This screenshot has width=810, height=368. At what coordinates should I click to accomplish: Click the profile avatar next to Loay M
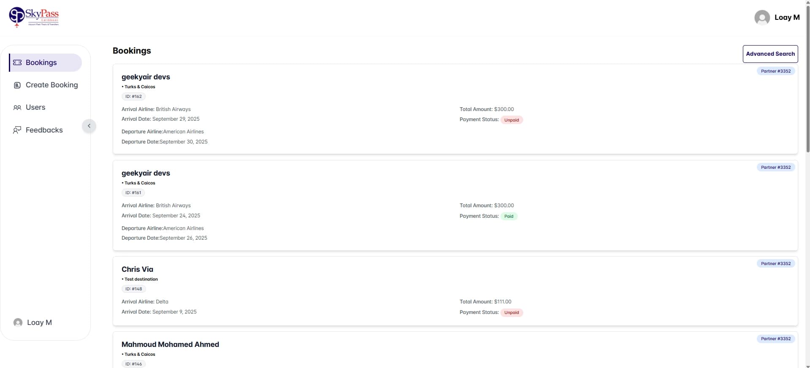click(762, 17)
